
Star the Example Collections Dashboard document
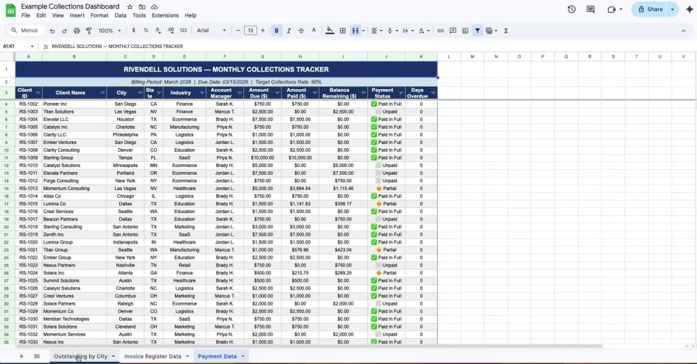[130, 7]
